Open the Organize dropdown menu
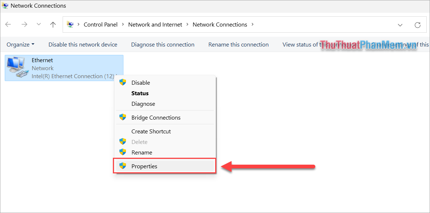Viewport: 430px width, 213px height. [x=20, y=44]
